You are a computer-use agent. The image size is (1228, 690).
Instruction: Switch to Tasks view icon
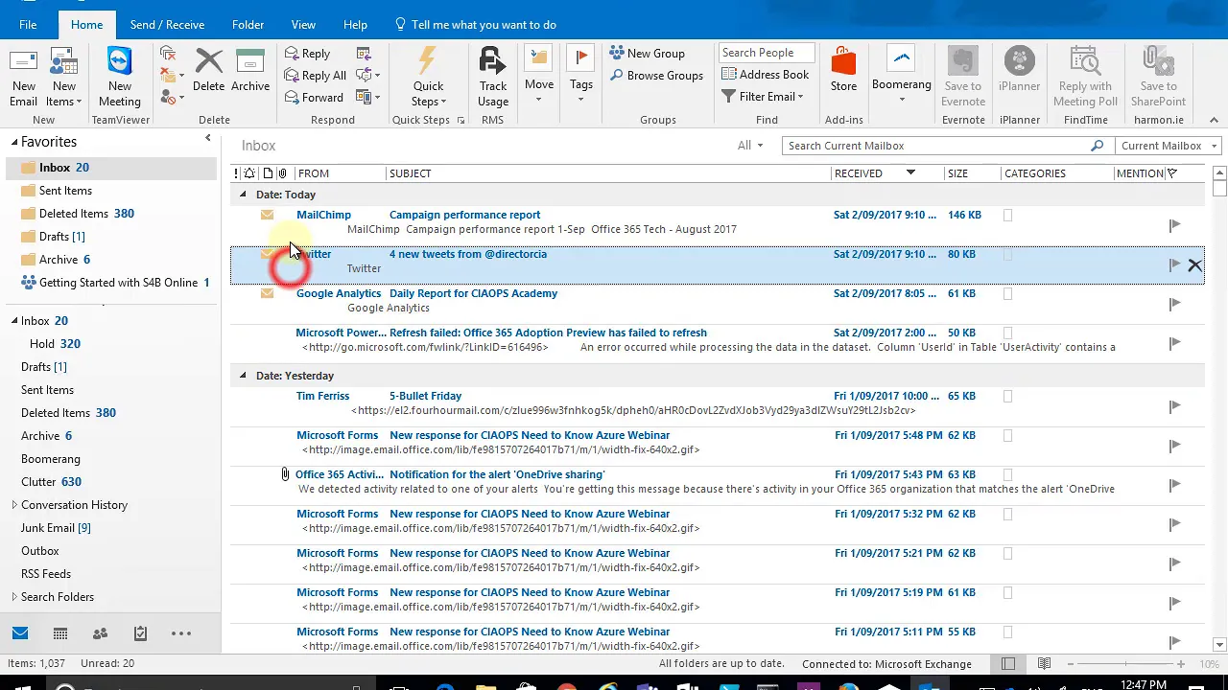point(140,633)
